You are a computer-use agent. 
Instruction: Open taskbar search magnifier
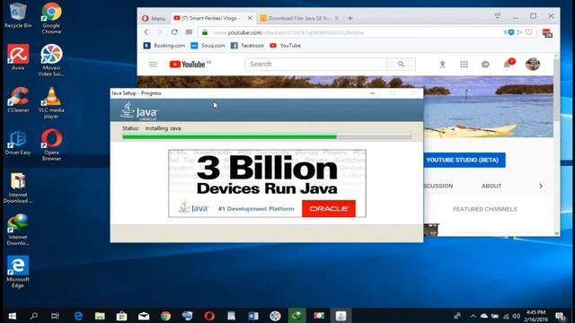pos(34,316)
